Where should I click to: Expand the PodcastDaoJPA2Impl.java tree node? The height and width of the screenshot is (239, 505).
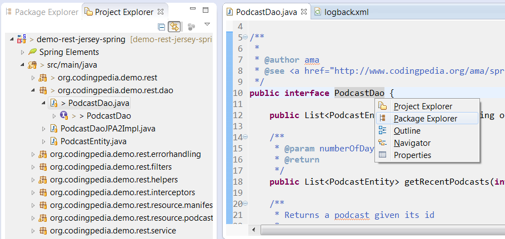point(44,129)
